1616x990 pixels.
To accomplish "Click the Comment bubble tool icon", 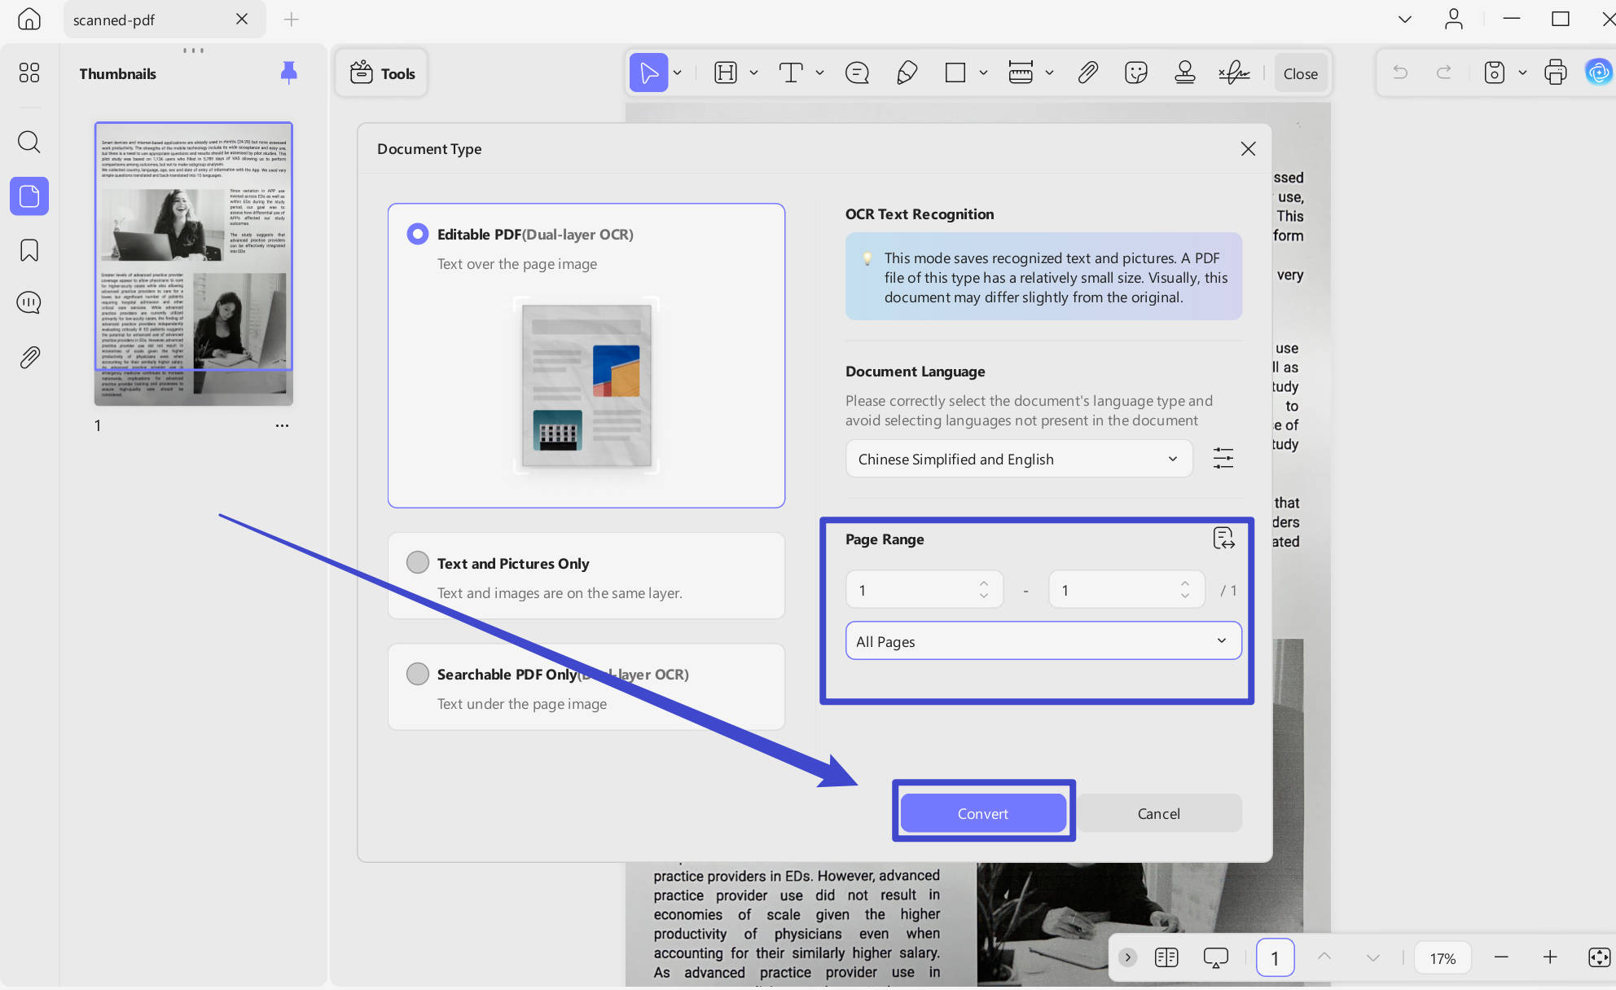I will (857, 73).
